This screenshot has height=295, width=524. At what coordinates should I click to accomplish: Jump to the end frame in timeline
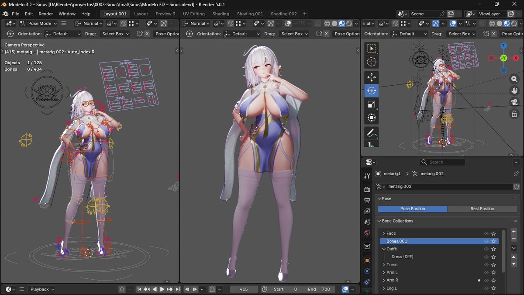click(177, 289)
